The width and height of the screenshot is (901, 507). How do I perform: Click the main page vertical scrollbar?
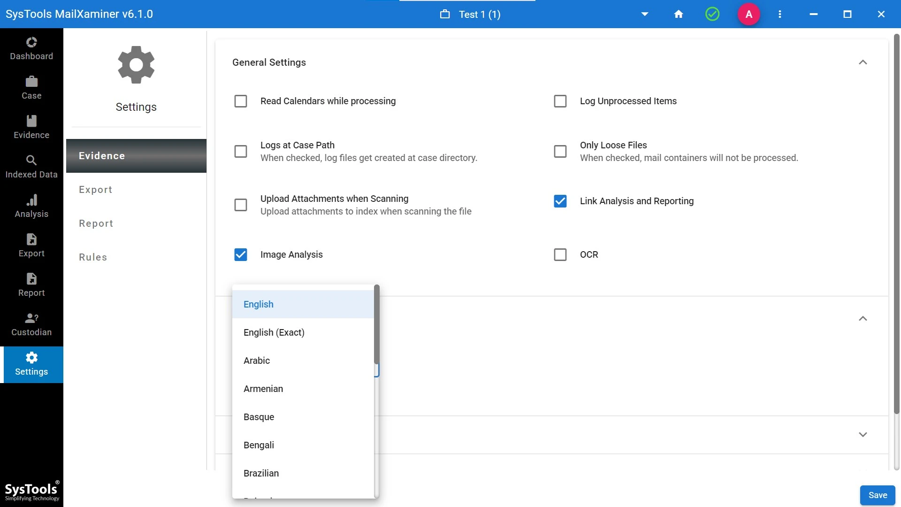click(x=897, y=224)
